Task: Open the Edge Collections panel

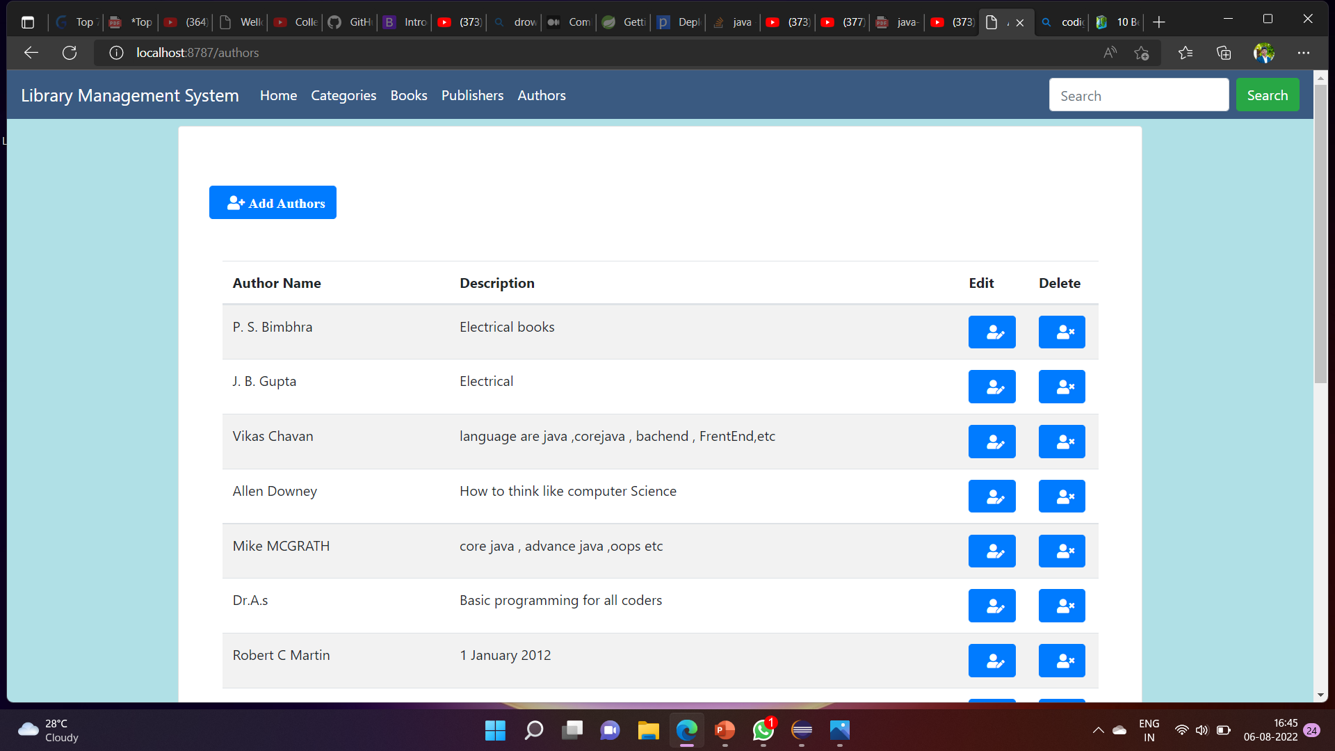Action: coord(1224,52)
